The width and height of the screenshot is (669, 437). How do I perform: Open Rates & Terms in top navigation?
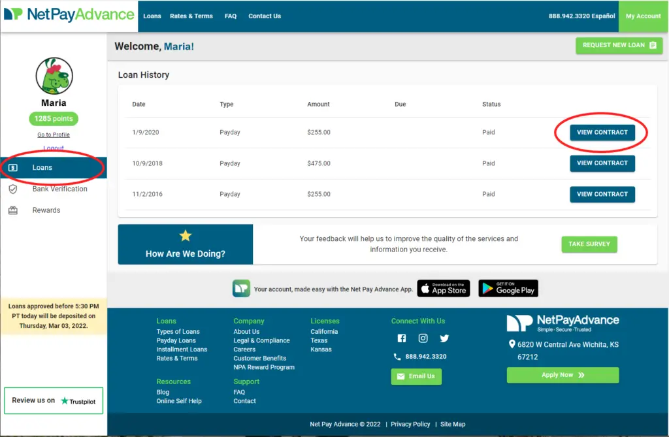pos(191,16)
